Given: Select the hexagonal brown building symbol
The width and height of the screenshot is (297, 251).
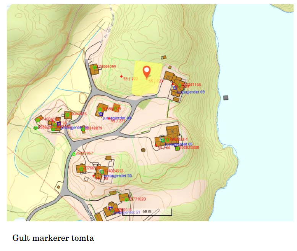Looking at the screenshot, I should click(144, 150).
